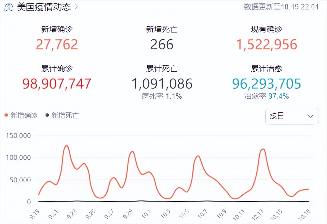Open the 美国疫情动态 page title
The width and height of the screenshot is (327, 224).
click(x=44, y=7)
